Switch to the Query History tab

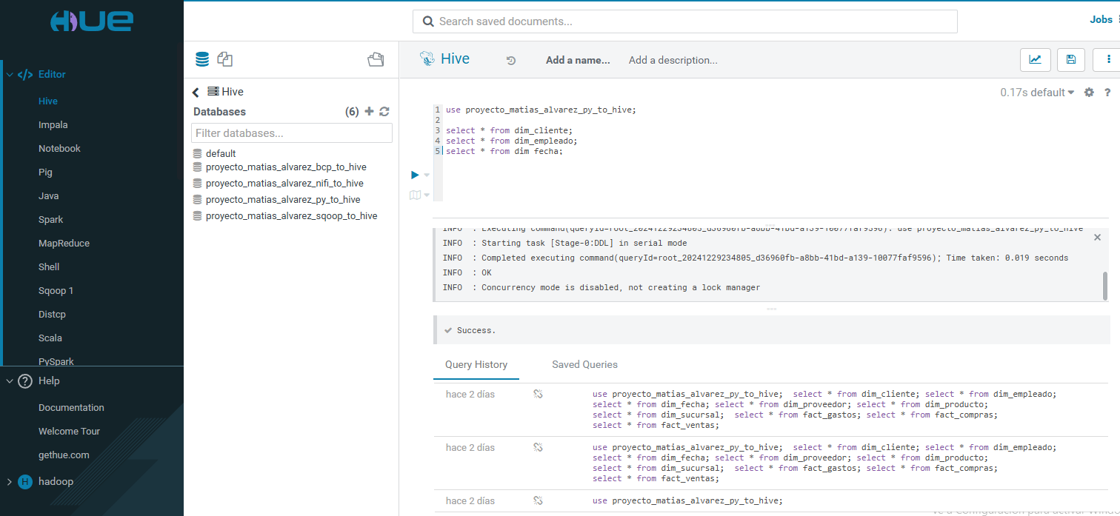point(476,365)
